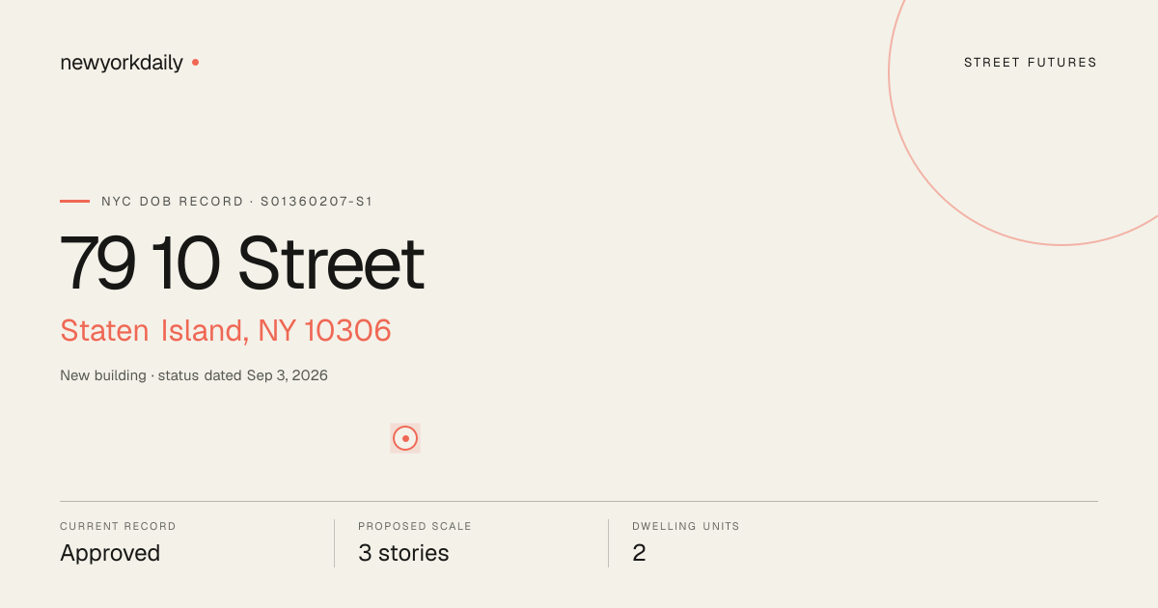Click the PROPOSED SCALE label

click(x=415, y=527)
